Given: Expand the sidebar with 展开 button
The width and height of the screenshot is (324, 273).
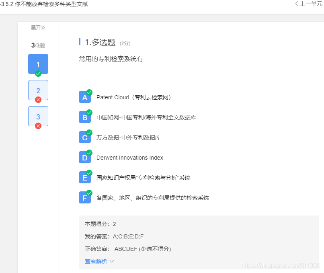Looking at the screenshot, I should (x=38, y=27).
